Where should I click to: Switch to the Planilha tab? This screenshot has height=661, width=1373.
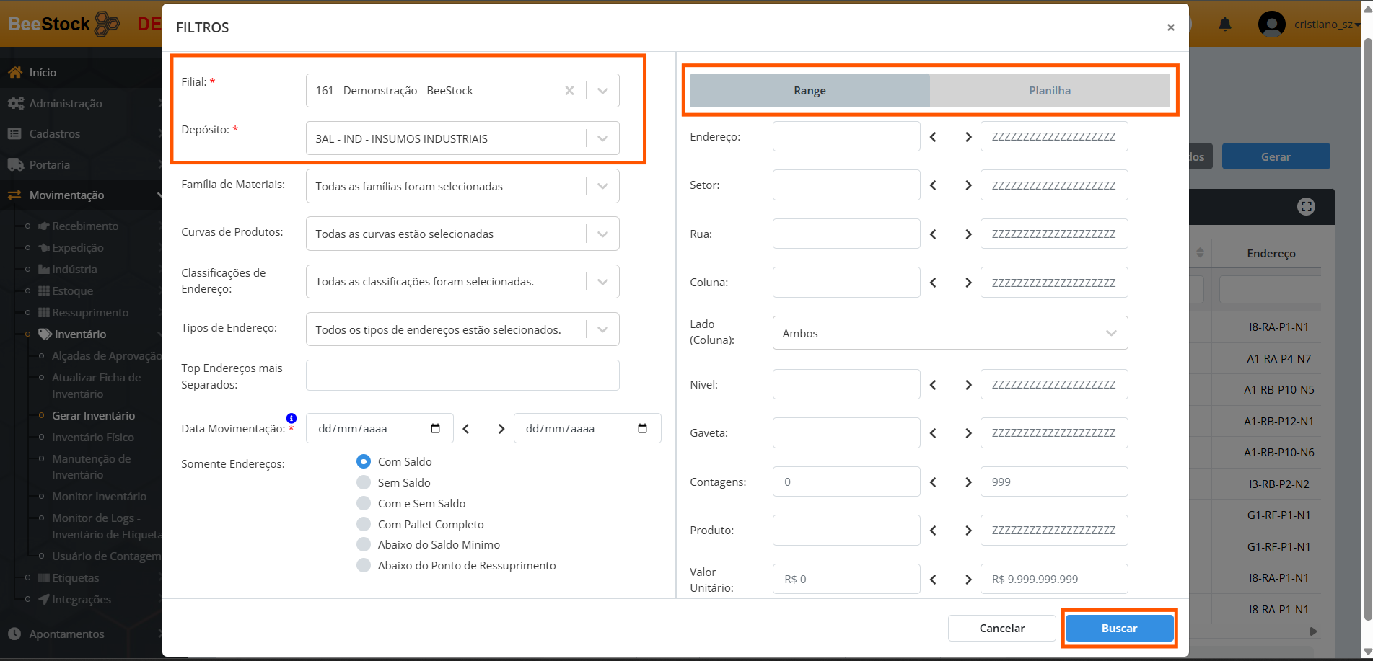point(1049,91)
